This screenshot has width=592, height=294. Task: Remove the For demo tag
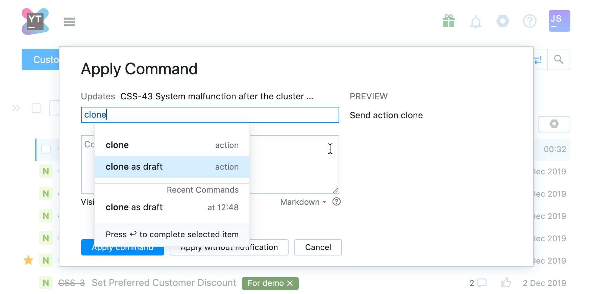click(290, 283)
